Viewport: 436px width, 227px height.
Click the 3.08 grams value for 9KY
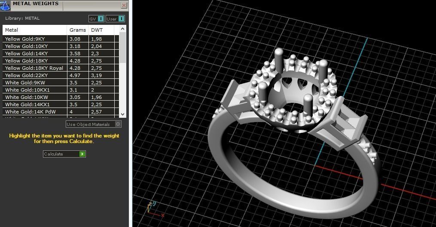pos(75,39)
